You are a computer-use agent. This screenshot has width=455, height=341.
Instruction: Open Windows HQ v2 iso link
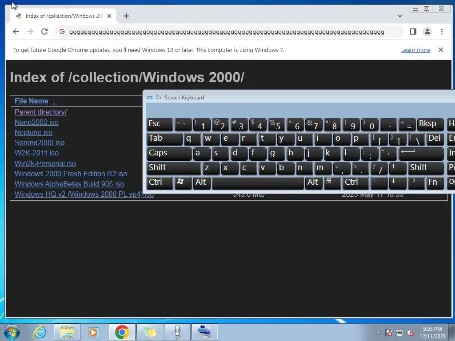tap(84, 194)
